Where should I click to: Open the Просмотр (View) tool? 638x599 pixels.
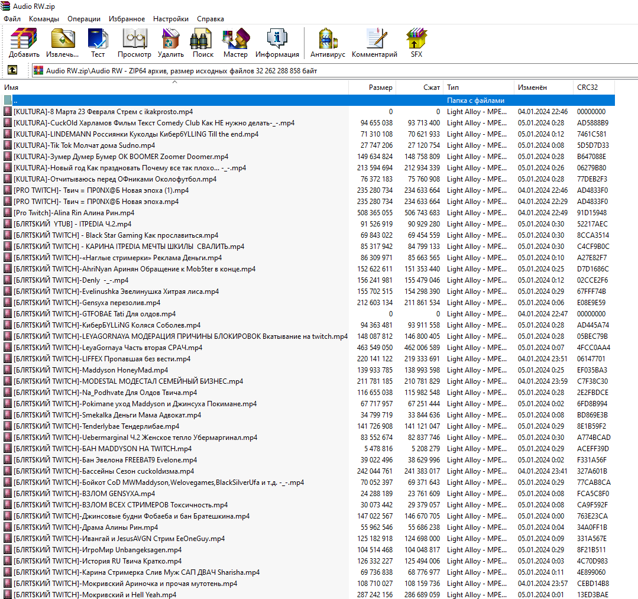(x=134, y=43)
